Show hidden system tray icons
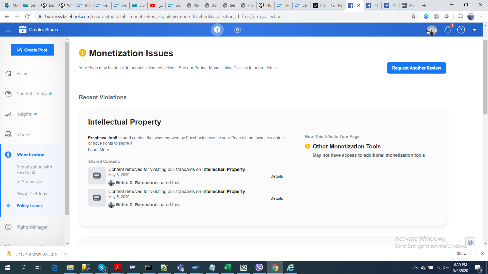 pos(415,268)
